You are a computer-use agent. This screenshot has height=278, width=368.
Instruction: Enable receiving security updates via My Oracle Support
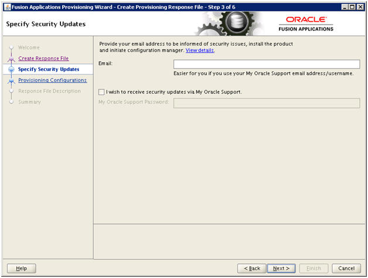(x=101, y=92)
